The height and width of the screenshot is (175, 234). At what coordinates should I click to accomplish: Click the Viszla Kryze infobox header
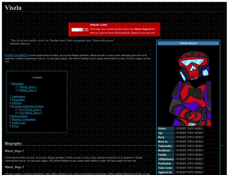[188, 43]
